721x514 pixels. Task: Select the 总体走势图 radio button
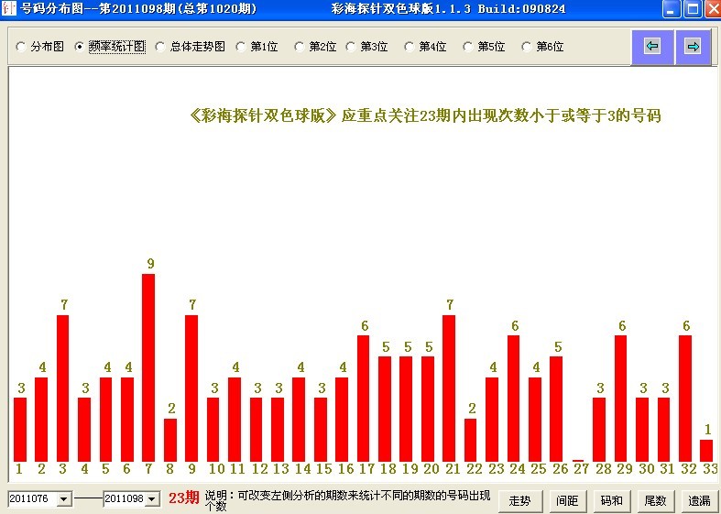click(x=160, y=47)
